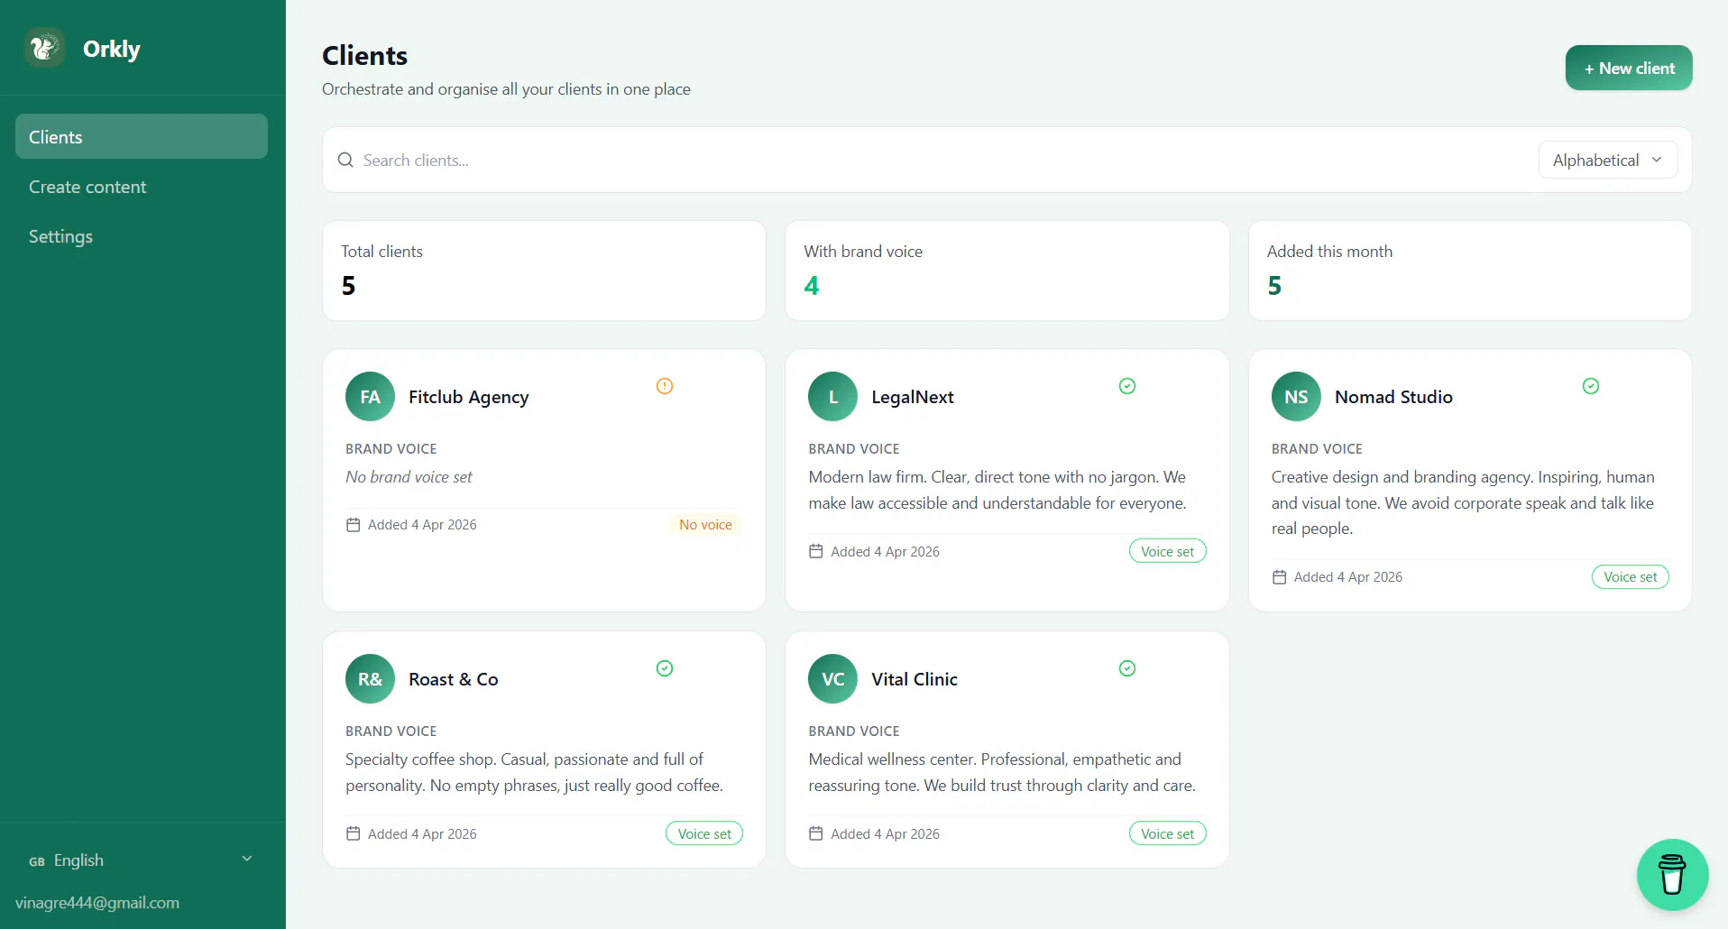
Task: Click the Voice set badge on Vital Clinic
Action: pyautogui.click(x=1167, y=834)
